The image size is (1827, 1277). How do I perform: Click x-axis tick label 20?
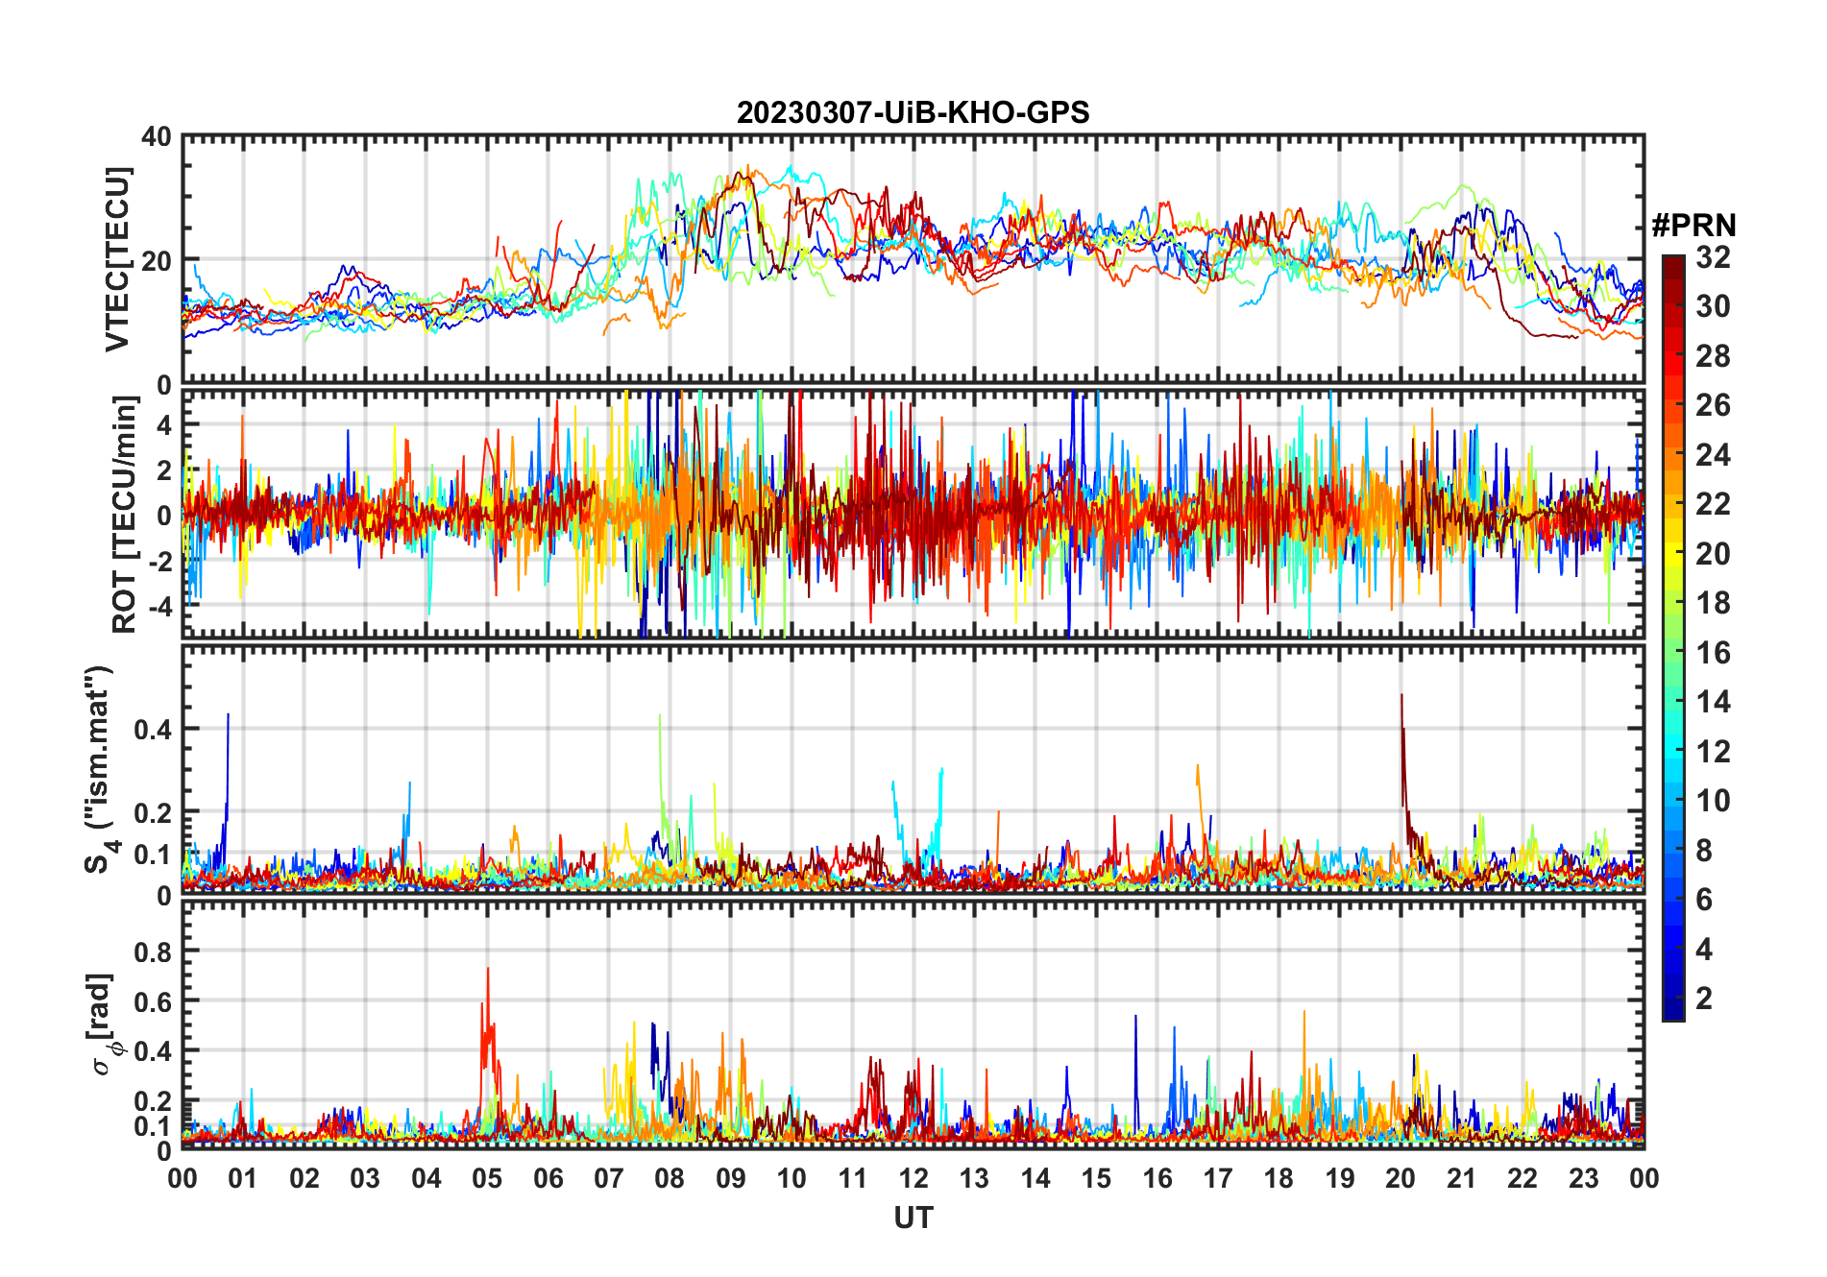pyautogui.click(x=1401, y=1179)
